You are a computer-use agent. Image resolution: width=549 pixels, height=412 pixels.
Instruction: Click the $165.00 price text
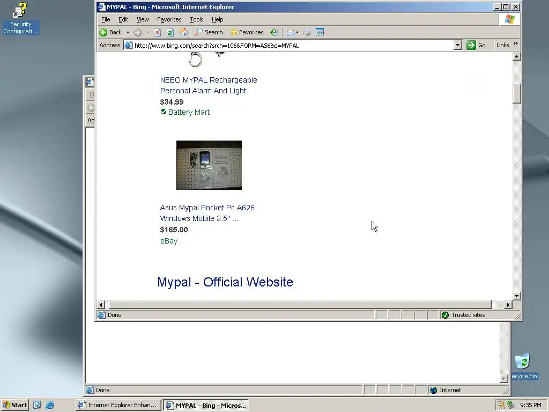174,230
